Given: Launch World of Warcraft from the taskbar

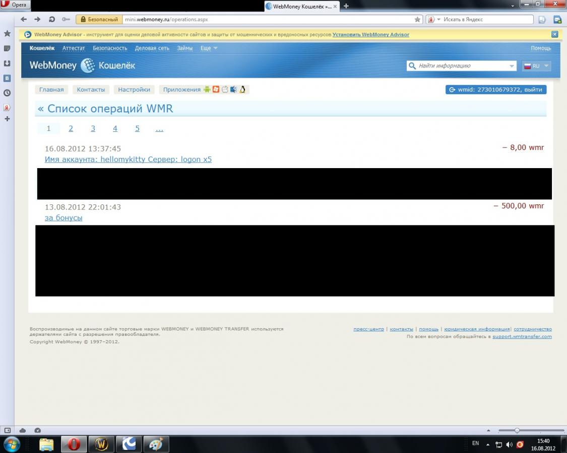Looking at the screenshot, I should click(101, 444).
